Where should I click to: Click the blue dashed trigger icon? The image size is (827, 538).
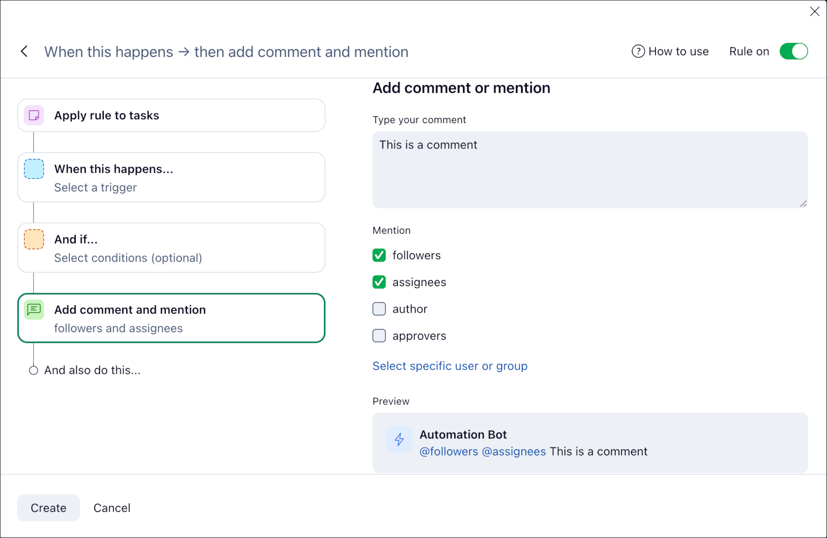pyautogui.click(x=34, y=169)
